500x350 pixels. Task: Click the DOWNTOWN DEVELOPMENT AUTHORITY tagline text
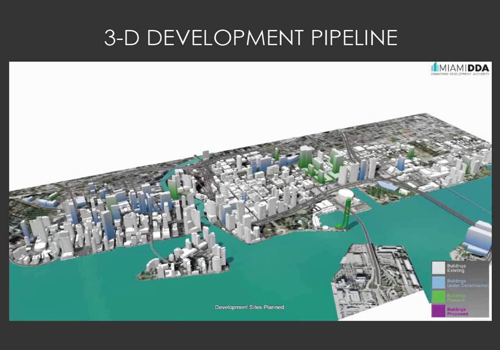point(459,73)
